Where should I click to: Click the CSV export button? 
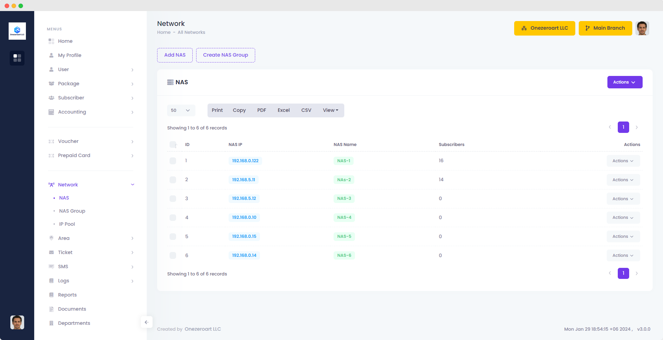[306, 110]
